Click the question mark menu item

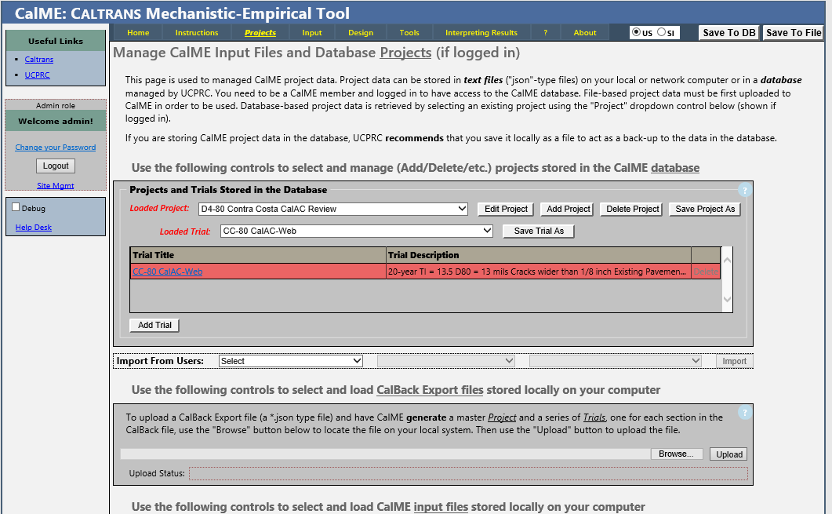(546, 33)
